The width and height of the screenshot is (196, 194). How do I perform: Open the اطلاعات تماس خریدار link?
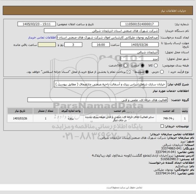point(42,38)
